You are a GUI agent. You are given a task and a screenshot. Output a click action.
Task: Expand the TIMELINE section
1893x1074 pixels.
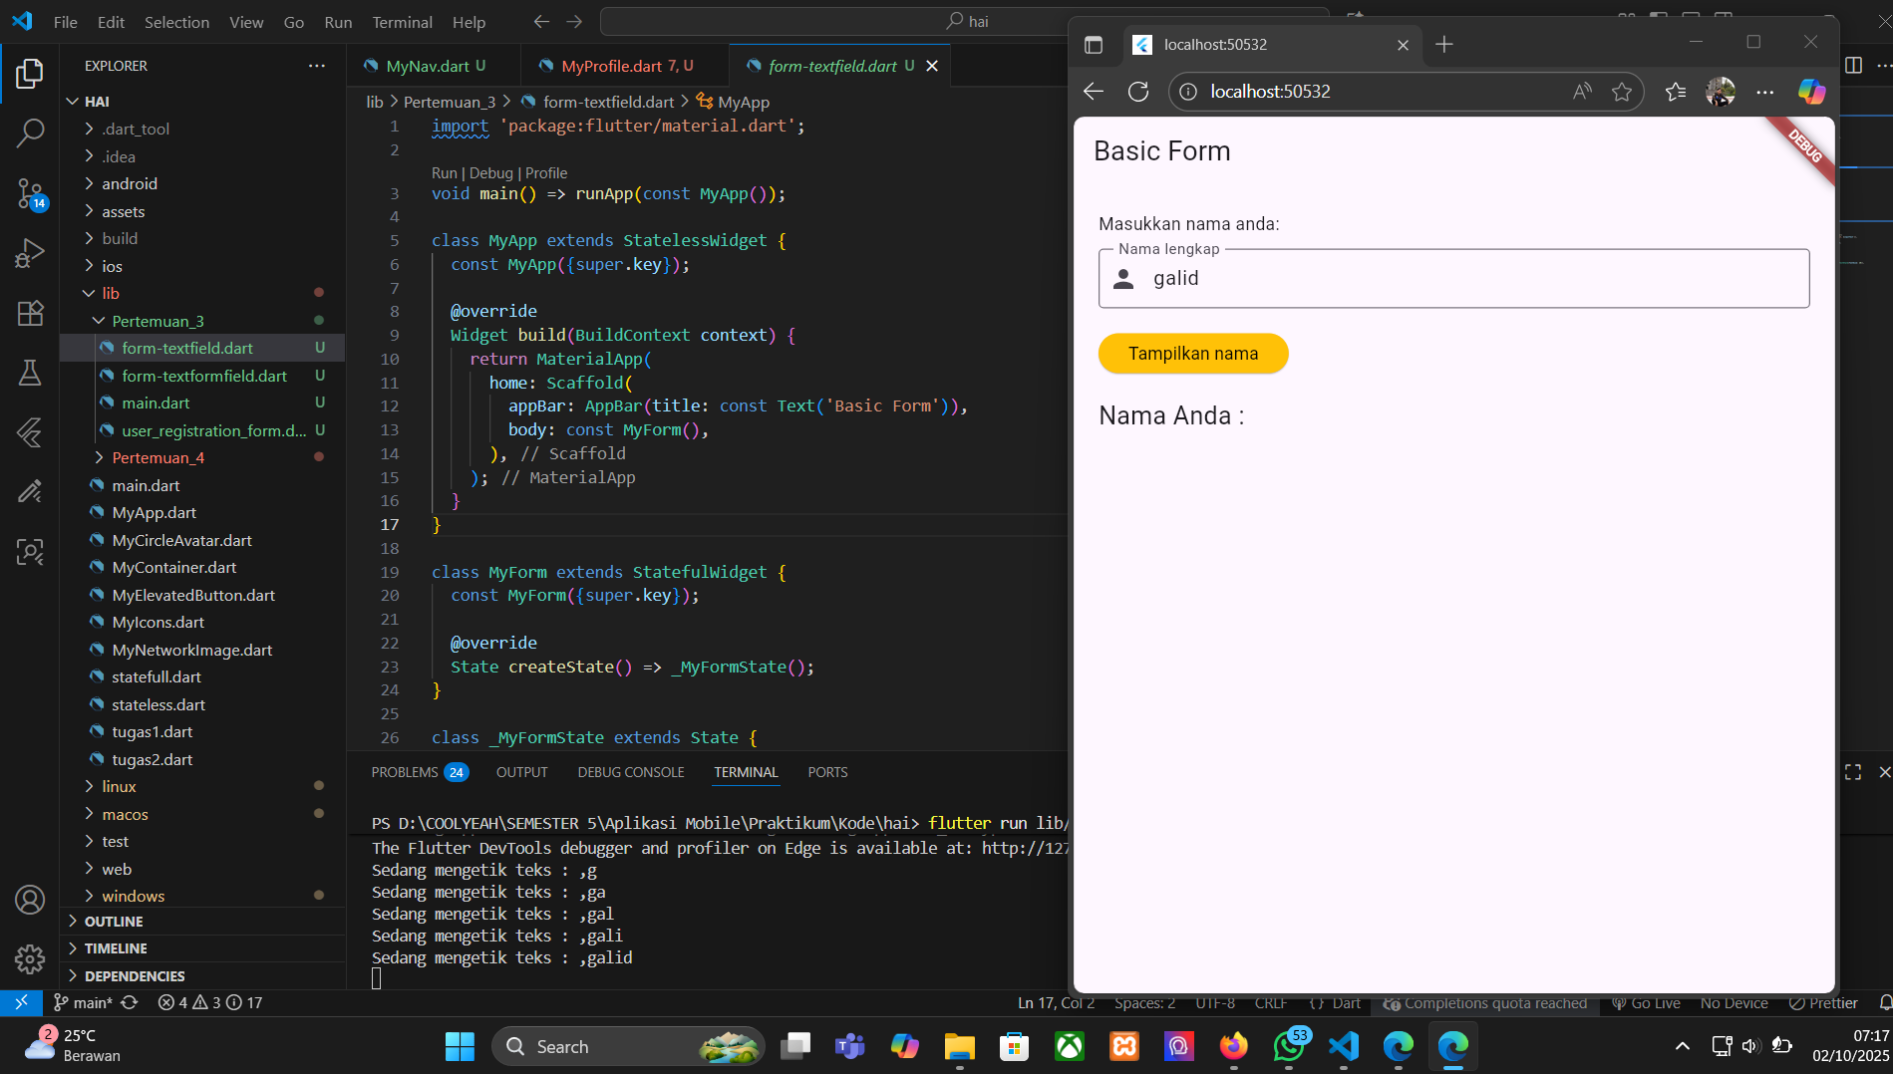point(116,948)
